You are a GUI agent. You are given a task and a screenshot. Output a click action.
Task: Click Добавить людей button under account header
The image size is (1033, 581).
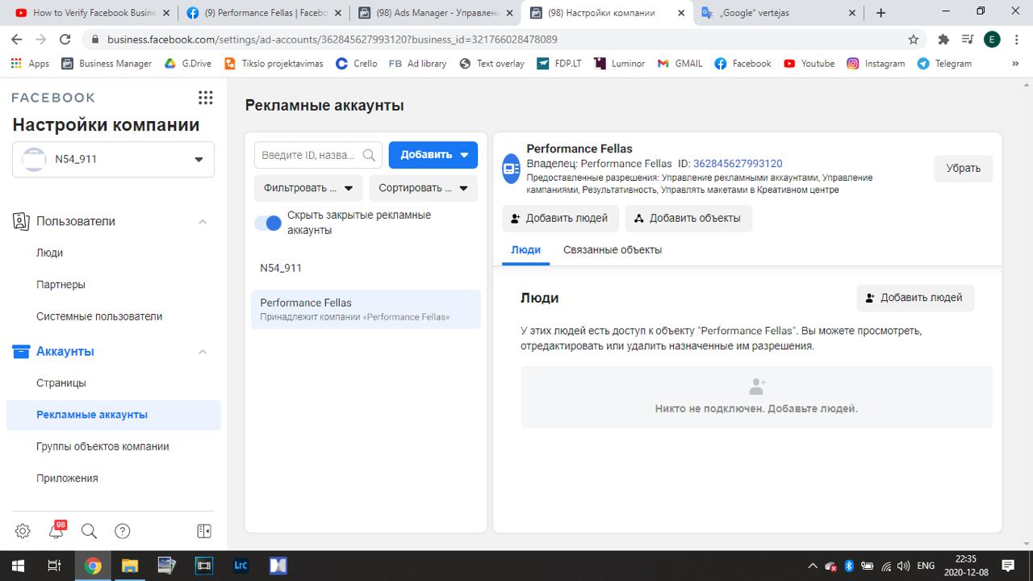(x=560, y=218)
